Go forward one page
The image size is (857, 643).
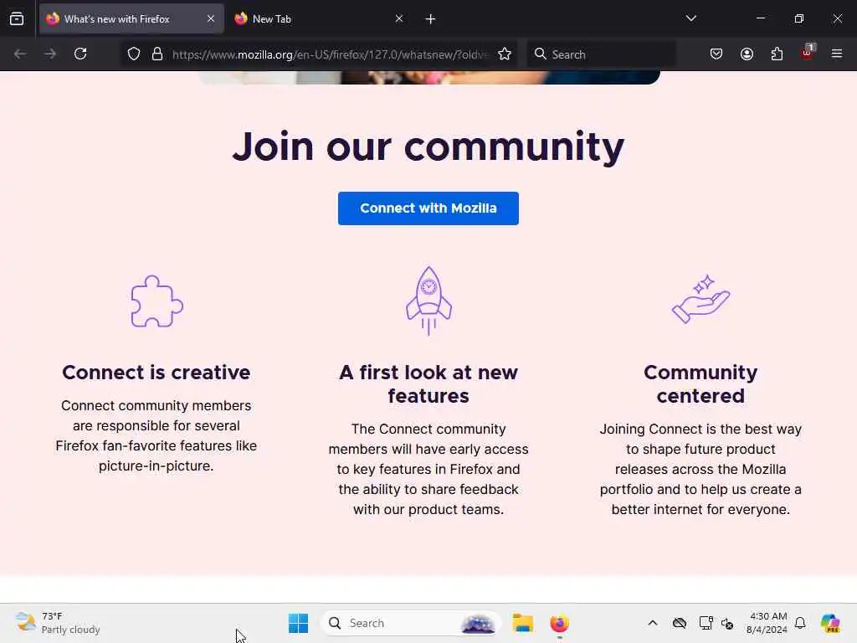pos(50,54)
